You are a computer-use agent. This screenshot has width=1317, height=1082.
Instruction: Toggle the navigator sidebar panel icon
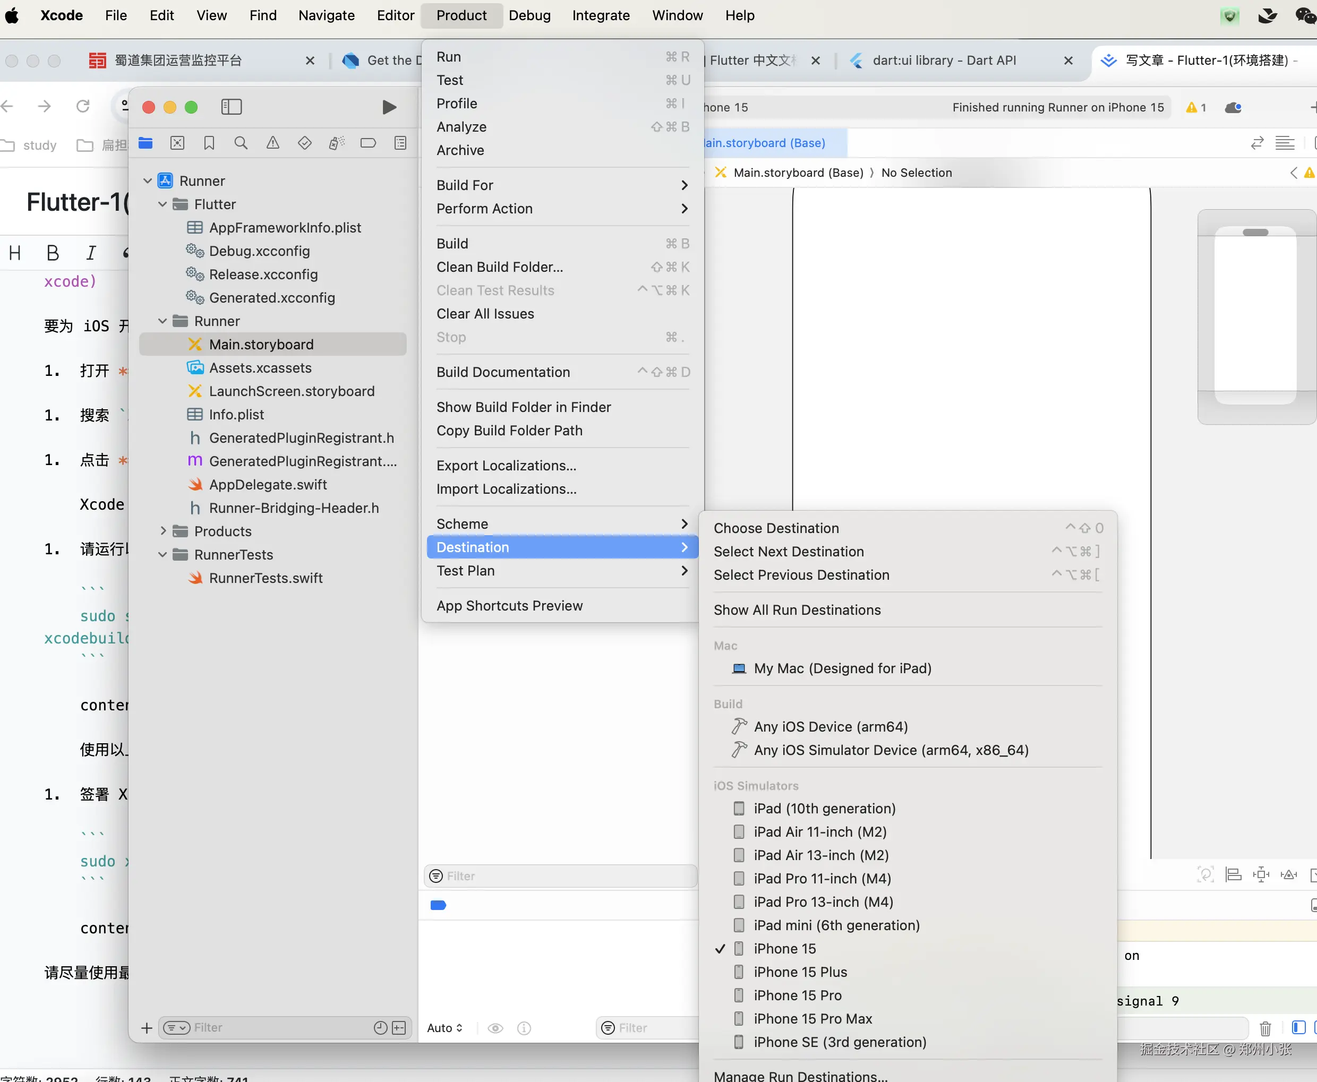[x=231, y=107]
